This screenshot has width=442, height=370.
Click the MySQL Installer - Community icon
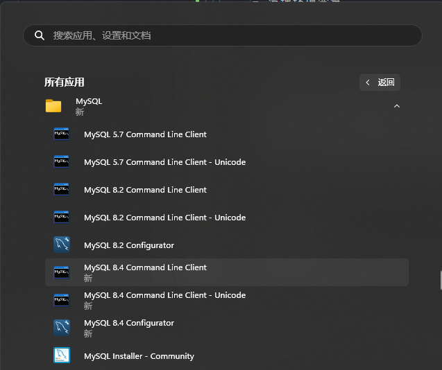[62, 355]
